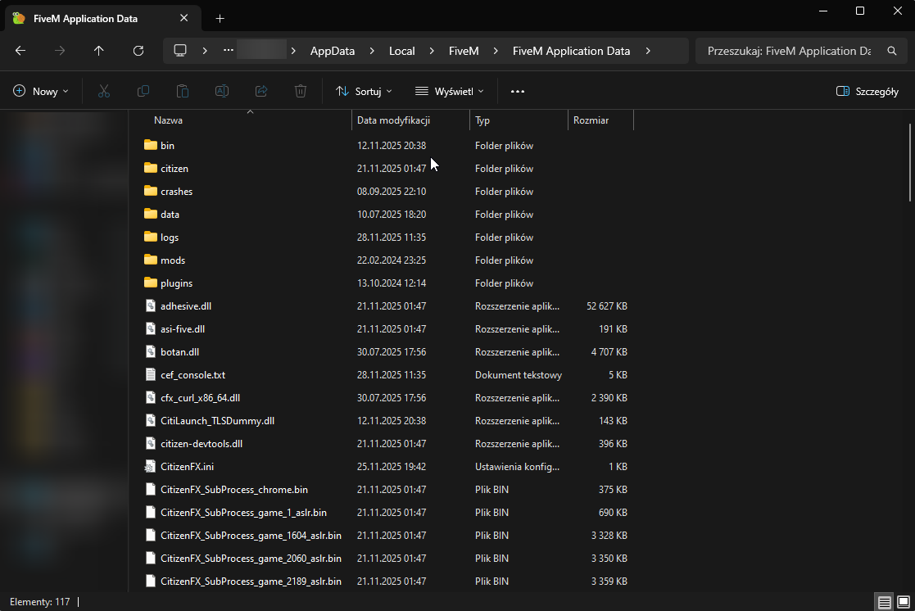Open the mods folder

click(171, 260)
